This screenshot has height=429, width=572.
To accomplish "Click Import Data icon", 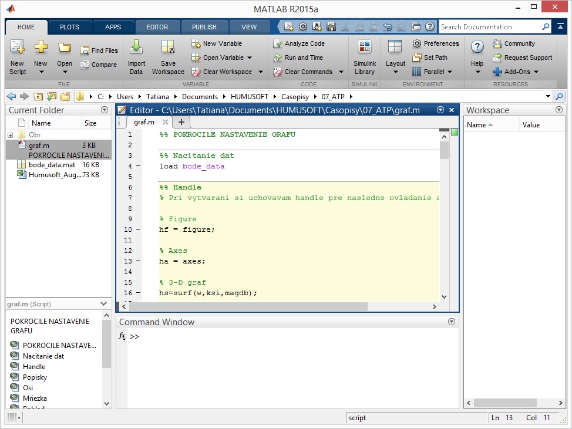I will (x=136, y=48).
